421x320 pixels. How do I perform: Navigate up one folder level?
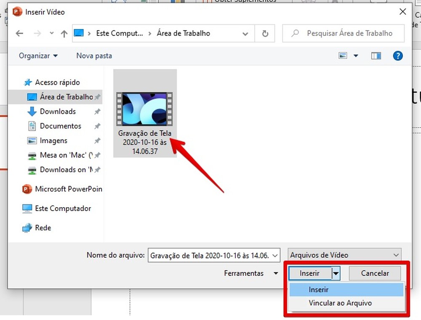63,33
